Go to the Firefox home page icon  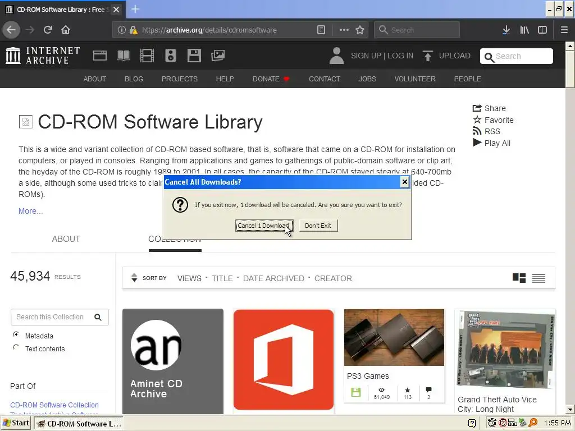pyautogui.click(x=66, y=30)
